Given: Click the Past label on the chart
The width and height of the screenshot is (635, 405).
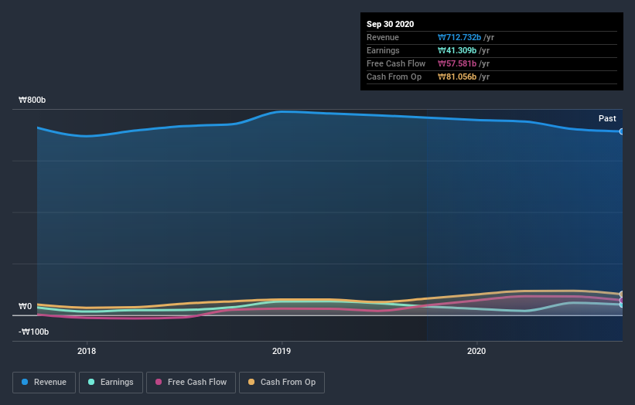Looking at the screenshot, I should click(x=607, y=118).
